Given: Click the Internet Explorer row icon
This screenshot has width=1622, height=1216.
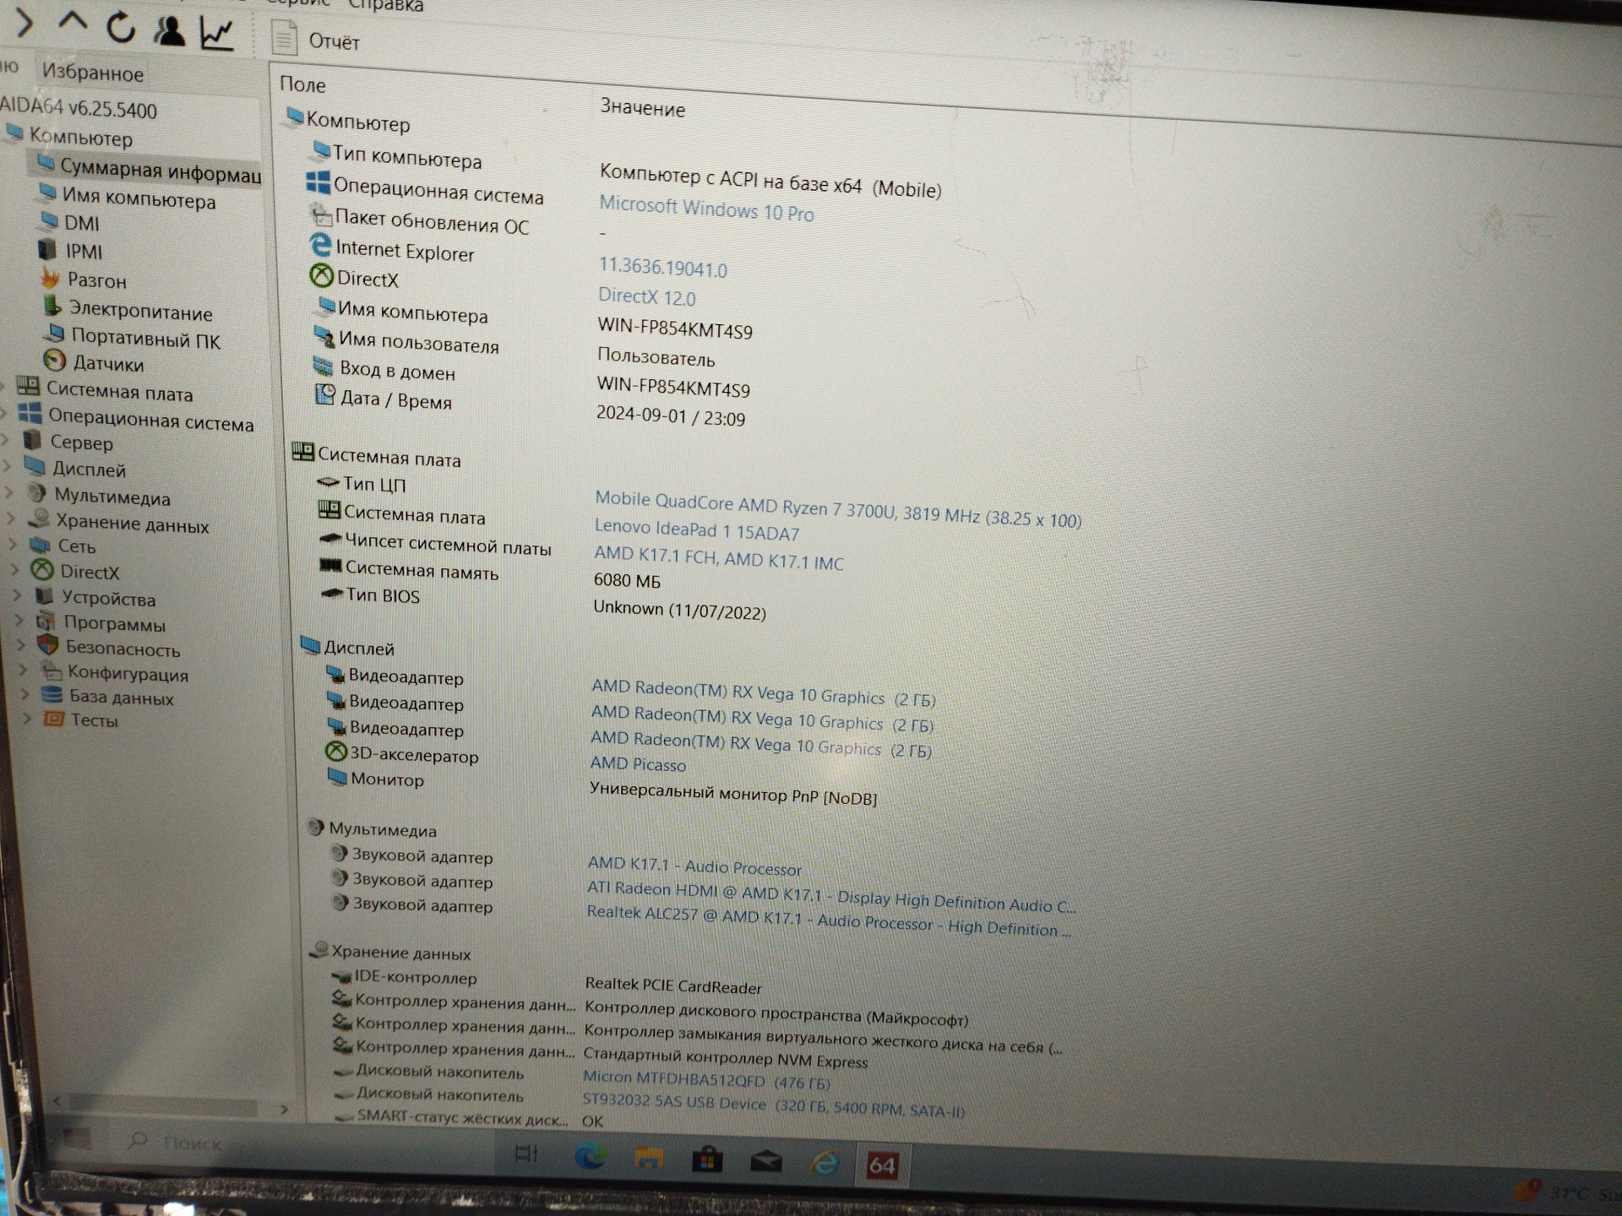Looking at the screenshot, I should coord(320,246).
